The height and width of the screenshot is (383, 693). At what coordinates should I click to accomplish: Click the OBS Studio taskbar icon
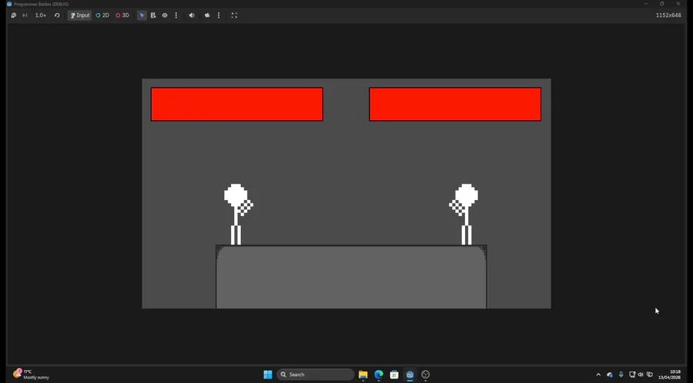pos(426,375)
